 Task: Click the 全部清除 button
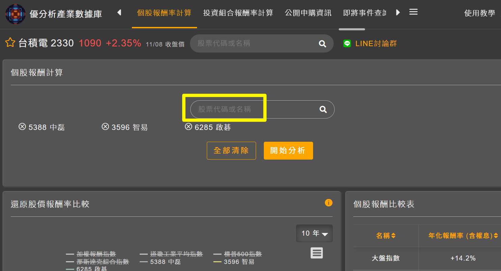(x=231, y=150)
